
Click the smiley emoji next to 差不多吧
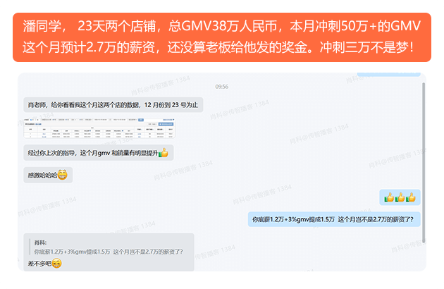56,264
